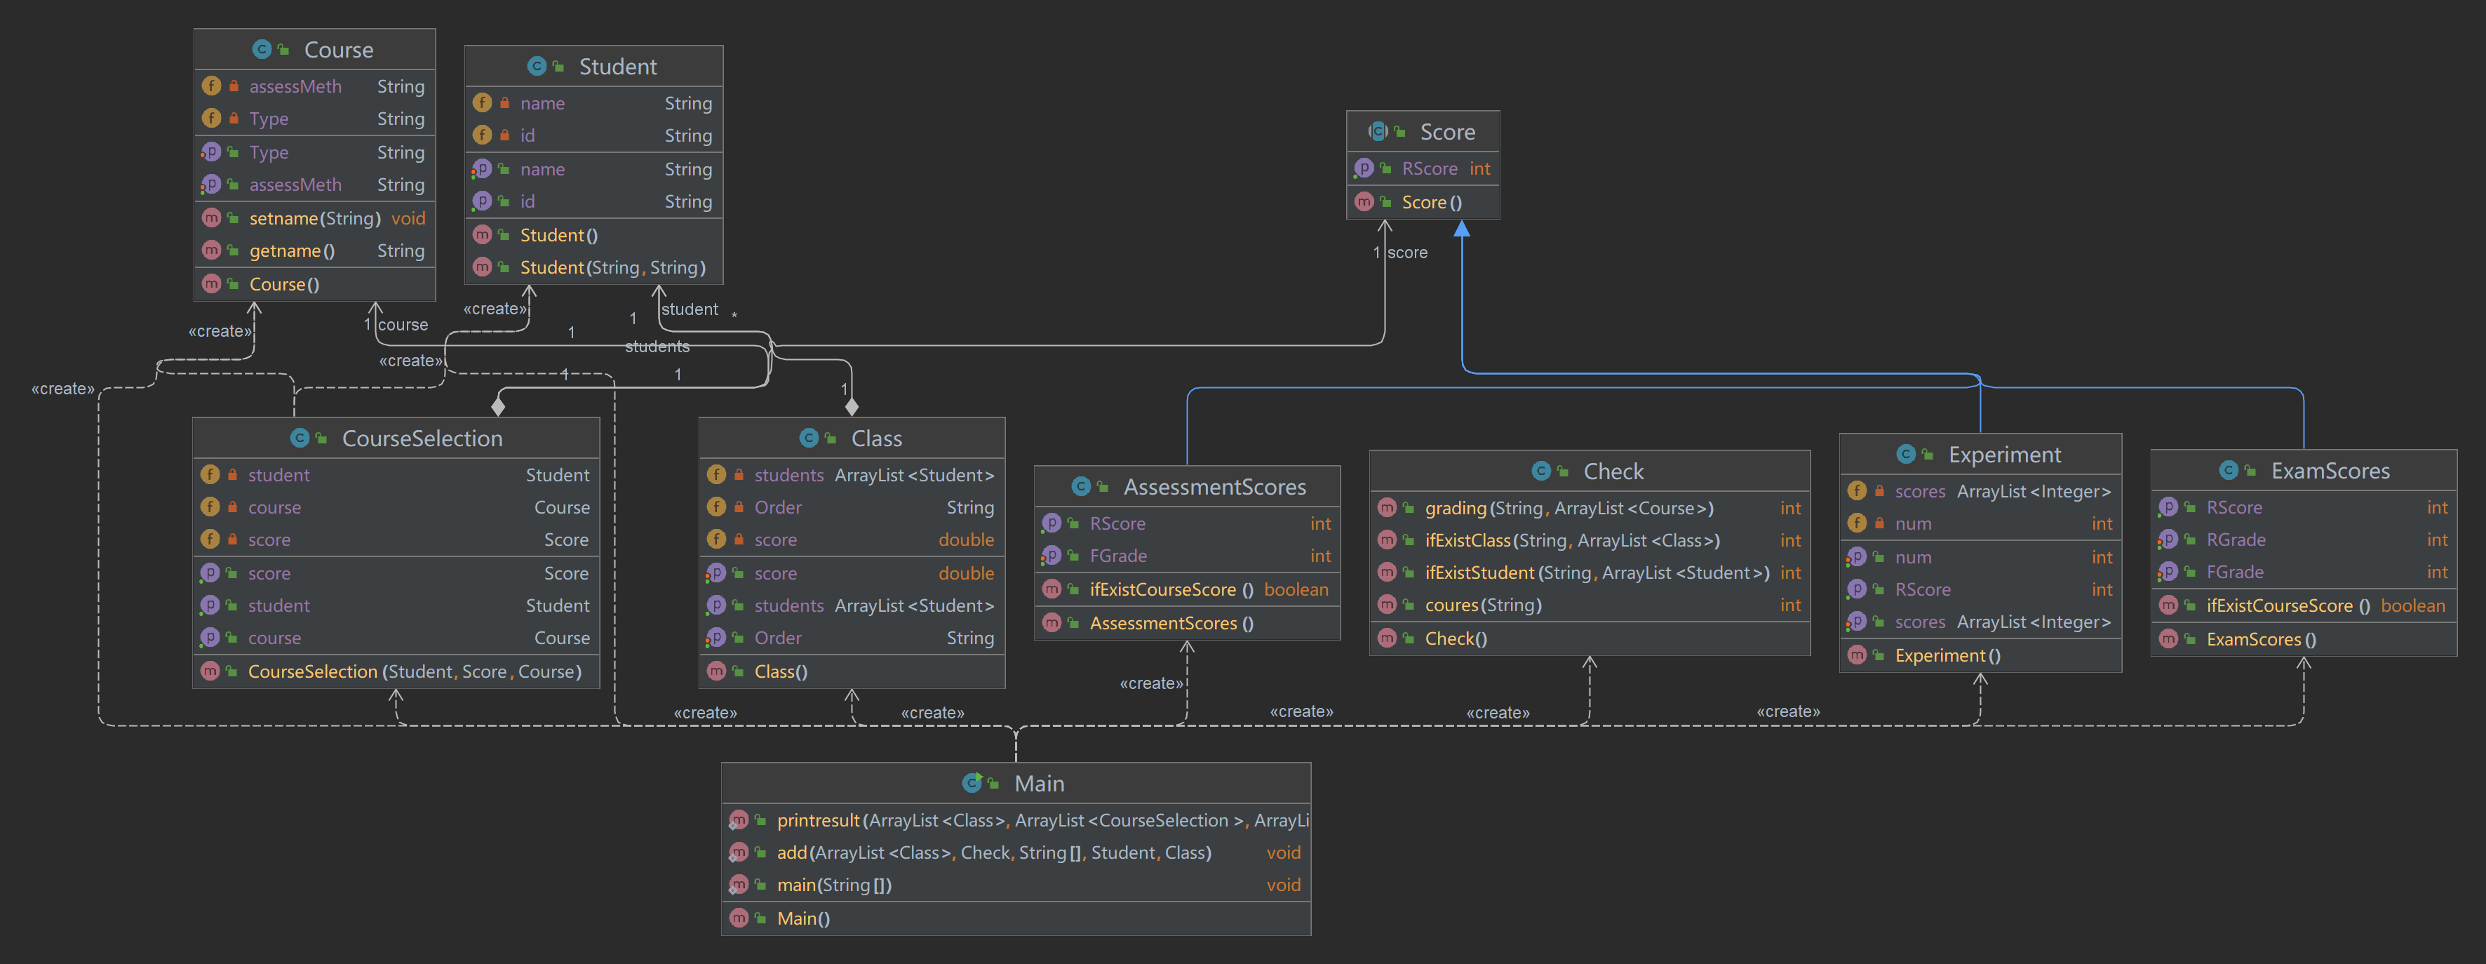This screenshot has height=964, width=2486.
Task: Click the Class node title
Action: click(x=876, y=439)
